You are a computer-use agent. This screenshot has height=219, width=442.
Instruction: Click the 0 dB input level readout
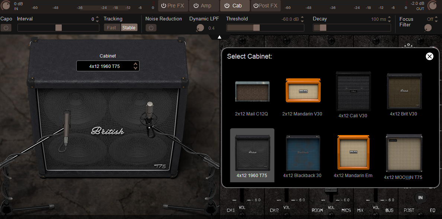click(x=18, y=4)
